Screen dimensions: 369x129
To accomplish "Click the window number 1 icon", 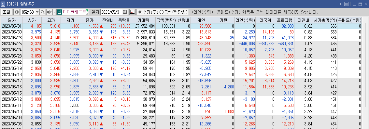I will tap(3, 4).
